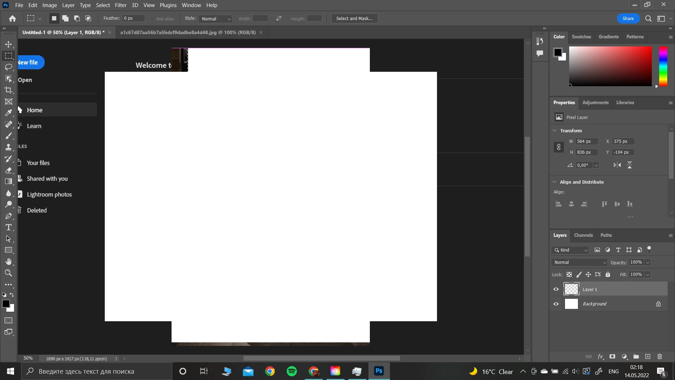Select the Move tool
The image size is (675, 380).
(x=8, y=44)
